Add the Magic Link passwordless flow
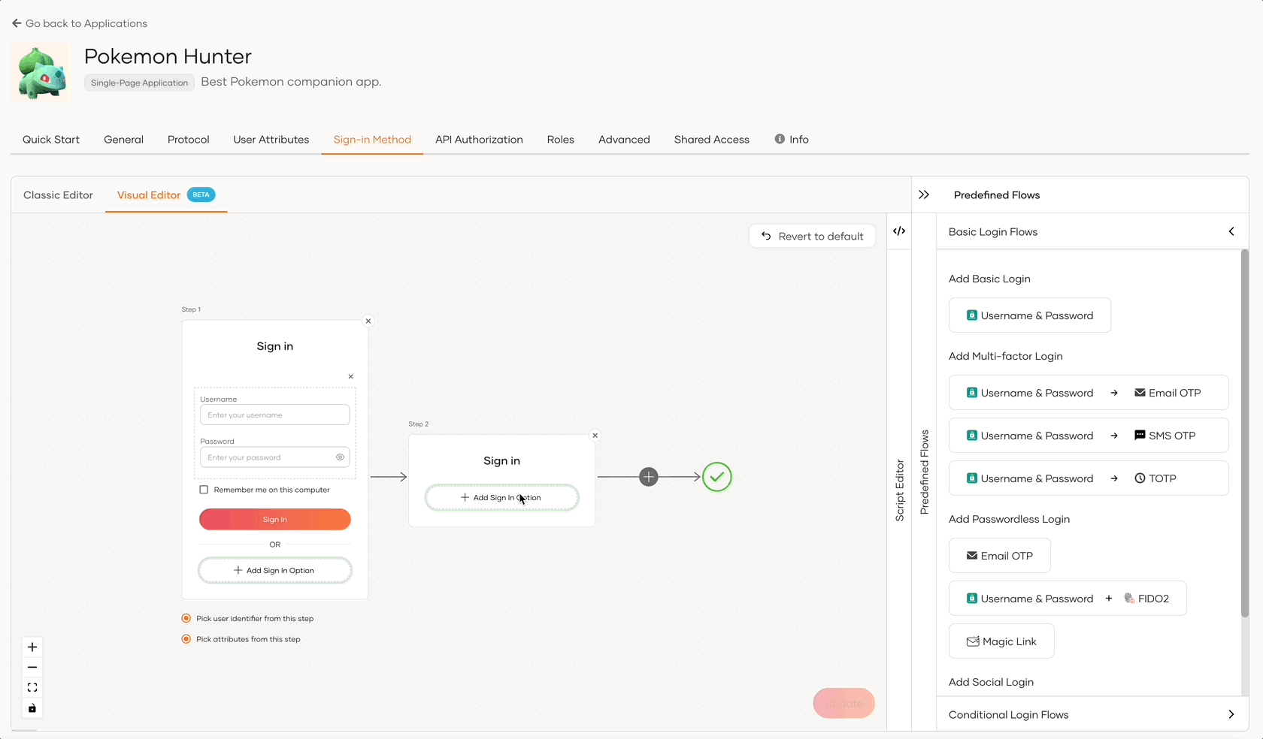 1001,641
